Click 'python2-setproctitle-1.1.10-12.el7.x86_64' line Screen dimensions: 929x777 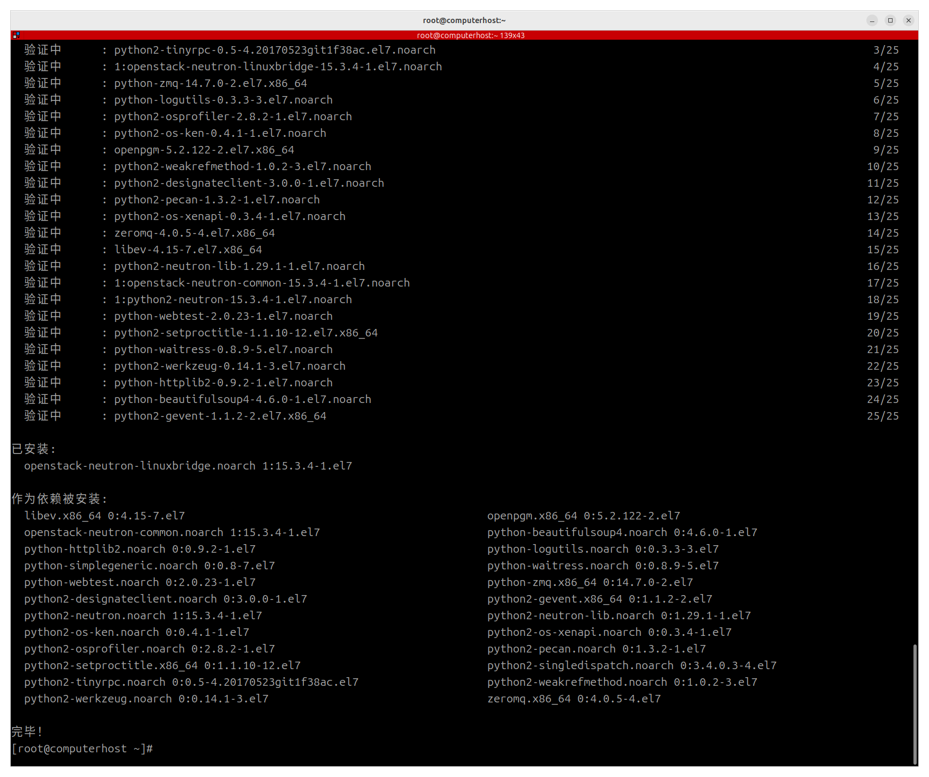pyautogui.click(x=246, y=333)
